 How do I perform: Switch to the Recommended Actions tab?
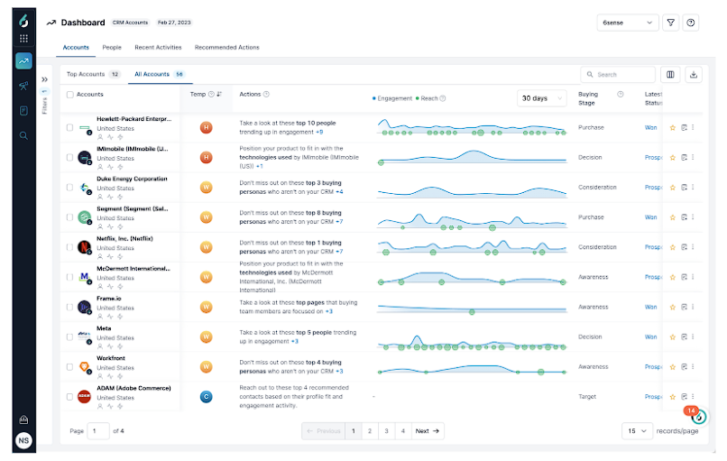tap(226, 47)
